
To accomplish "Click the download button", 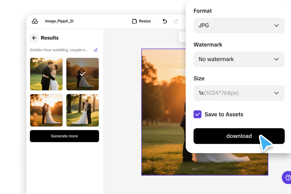I will pyautogui.click(x=239, y=136).
